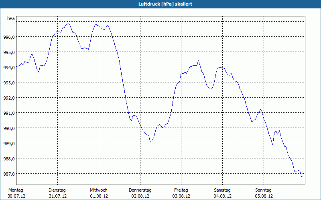The image size is (321, 200).
Task: Click the '991,0' axis value
Action: [9, 113]
